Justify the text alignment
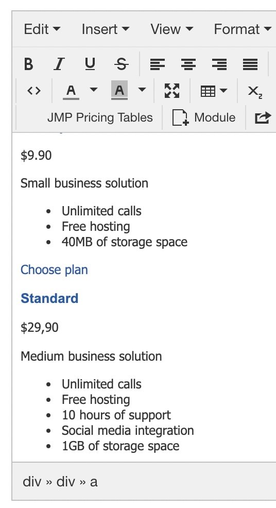 point(250,64)
